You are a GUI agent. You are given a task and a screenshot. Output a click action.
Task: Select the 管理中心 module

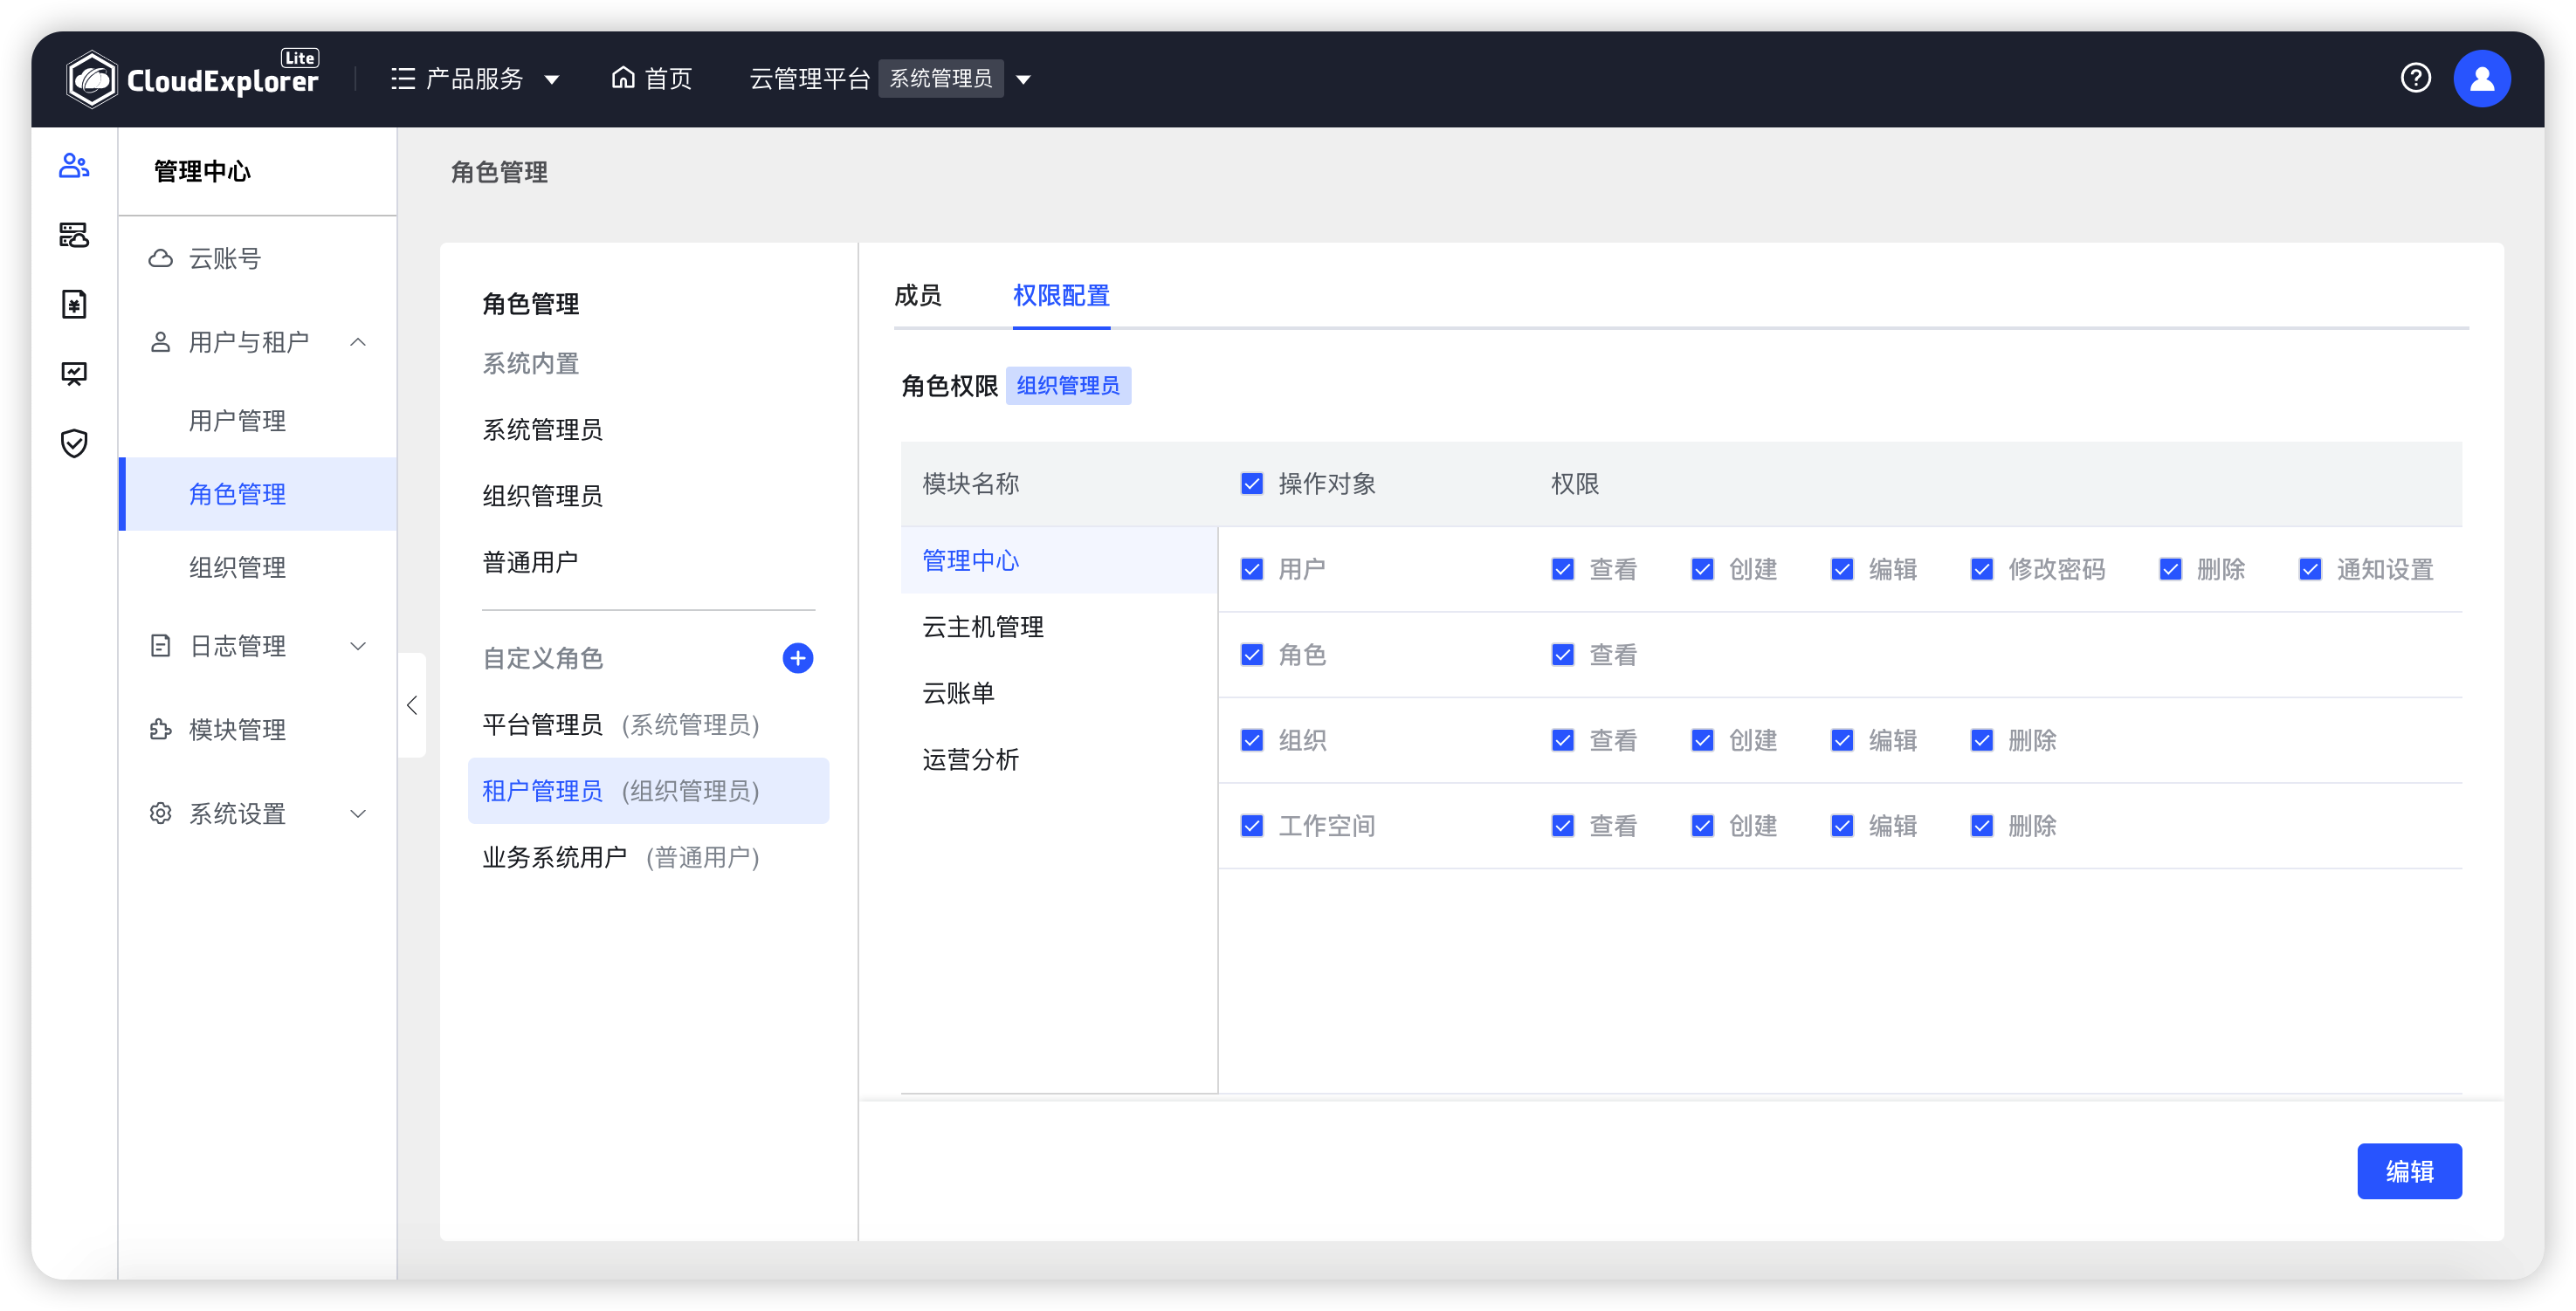pyautogui.click(x=1059, y=560)
